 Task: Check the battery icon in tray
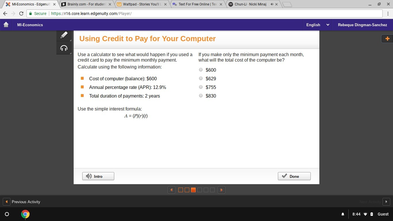372,214
